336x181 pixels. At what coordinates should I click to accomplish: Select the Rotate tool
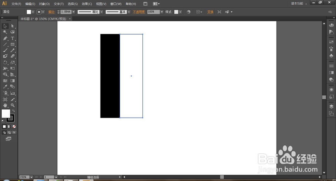[5, 62]
